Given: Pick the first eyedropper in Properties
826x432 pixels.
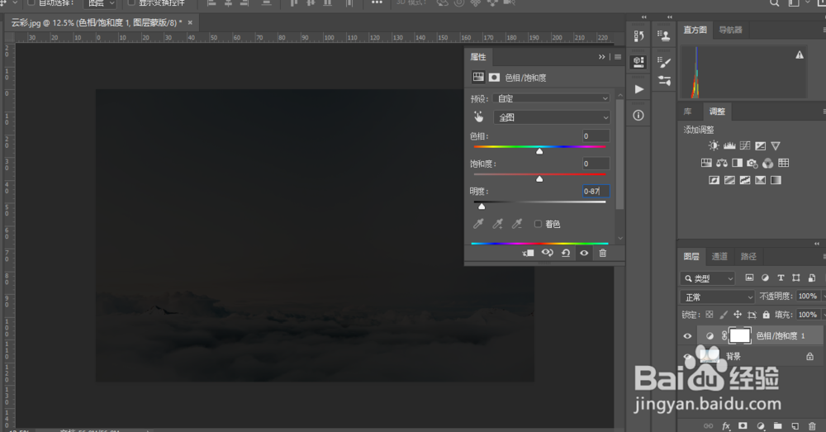Looking at the screenshot, I should pyautogui.click(x=478, y=224).
